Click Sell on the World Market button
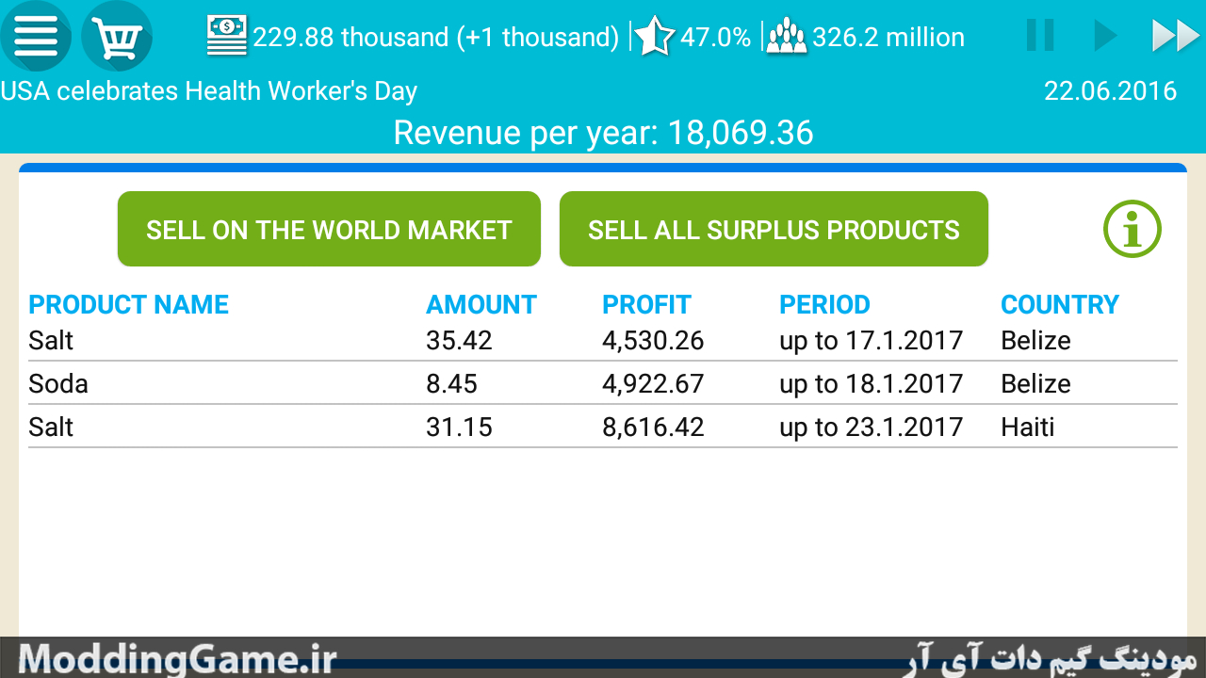 [x=329, y=229]
